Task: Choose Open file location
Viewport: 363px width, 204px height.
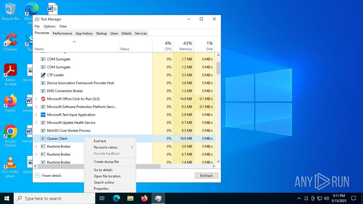Action: tap(110, 176)
